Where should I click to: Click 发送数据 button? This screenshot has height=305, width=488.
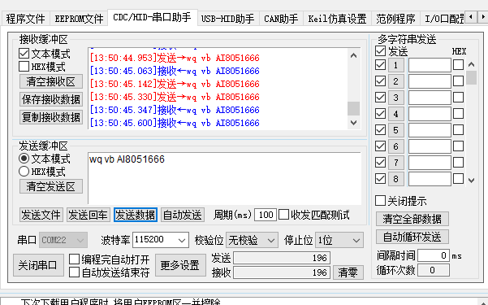tap(136, 215)
